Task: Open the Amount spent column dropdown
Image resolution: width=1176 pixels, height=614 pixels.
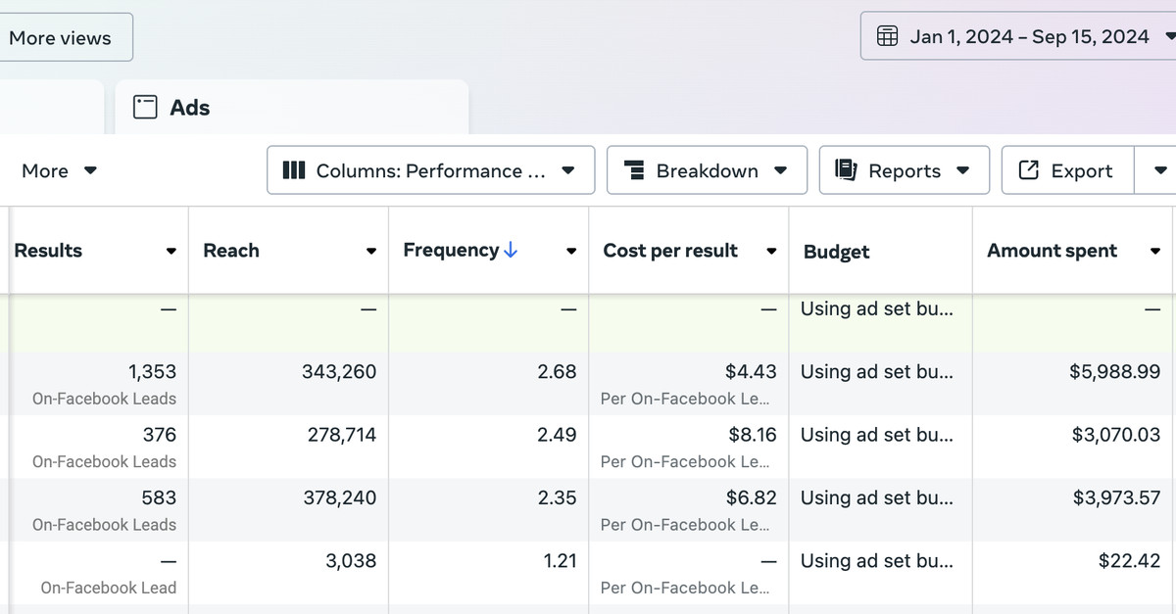Action: pos(1155,252)
